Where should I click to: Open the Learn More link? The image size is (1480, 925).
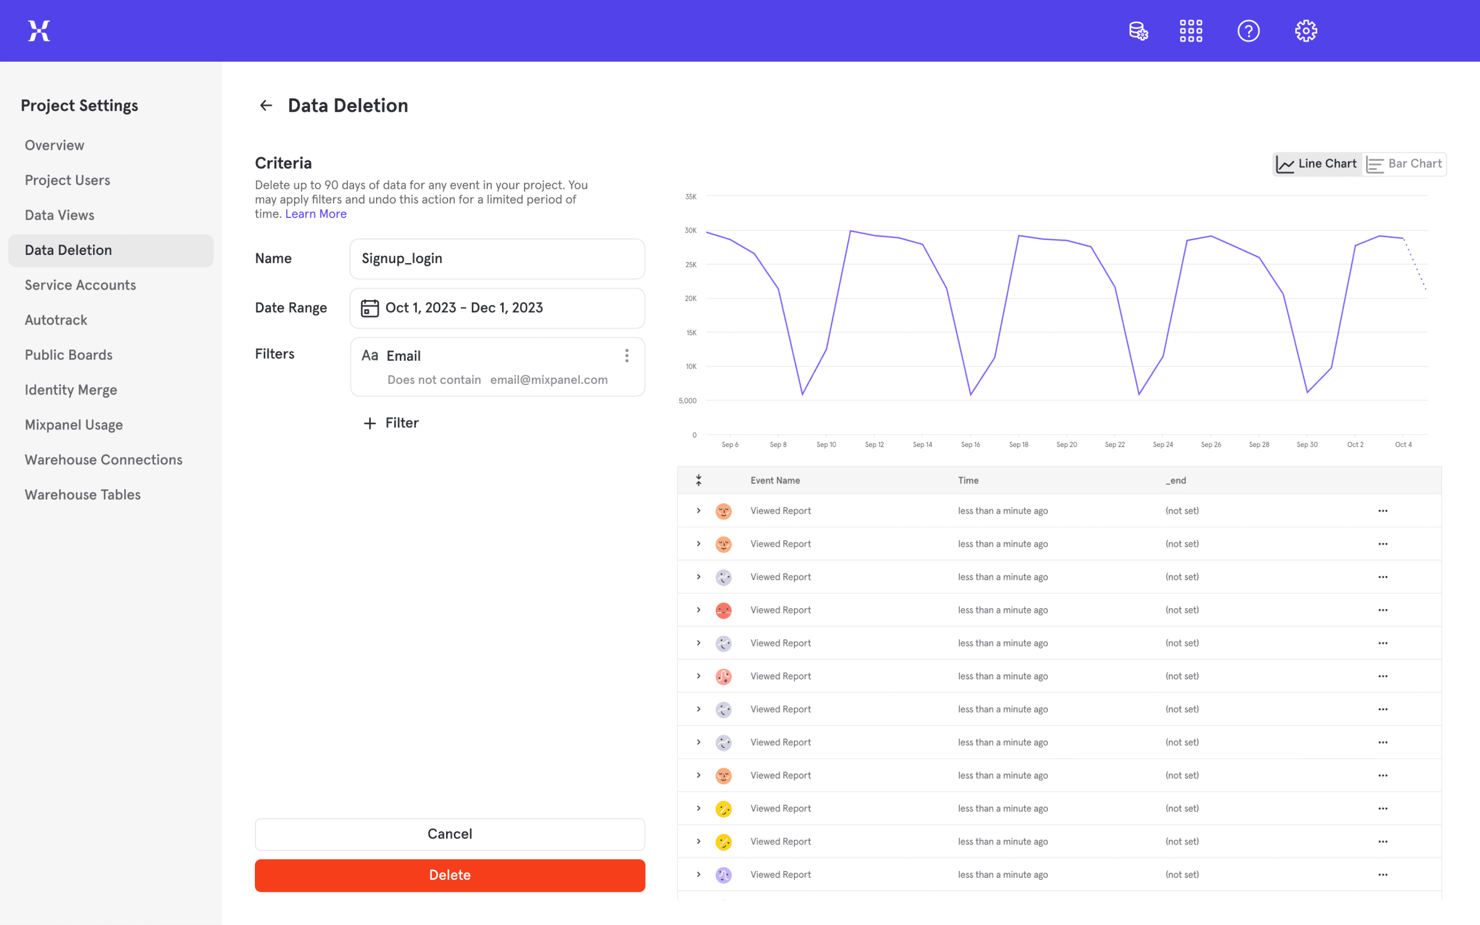tap(316, 213)
